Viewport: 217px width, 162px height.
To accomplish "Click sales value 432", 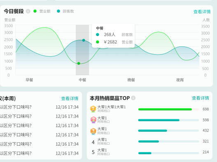I will tap(205, 130).
